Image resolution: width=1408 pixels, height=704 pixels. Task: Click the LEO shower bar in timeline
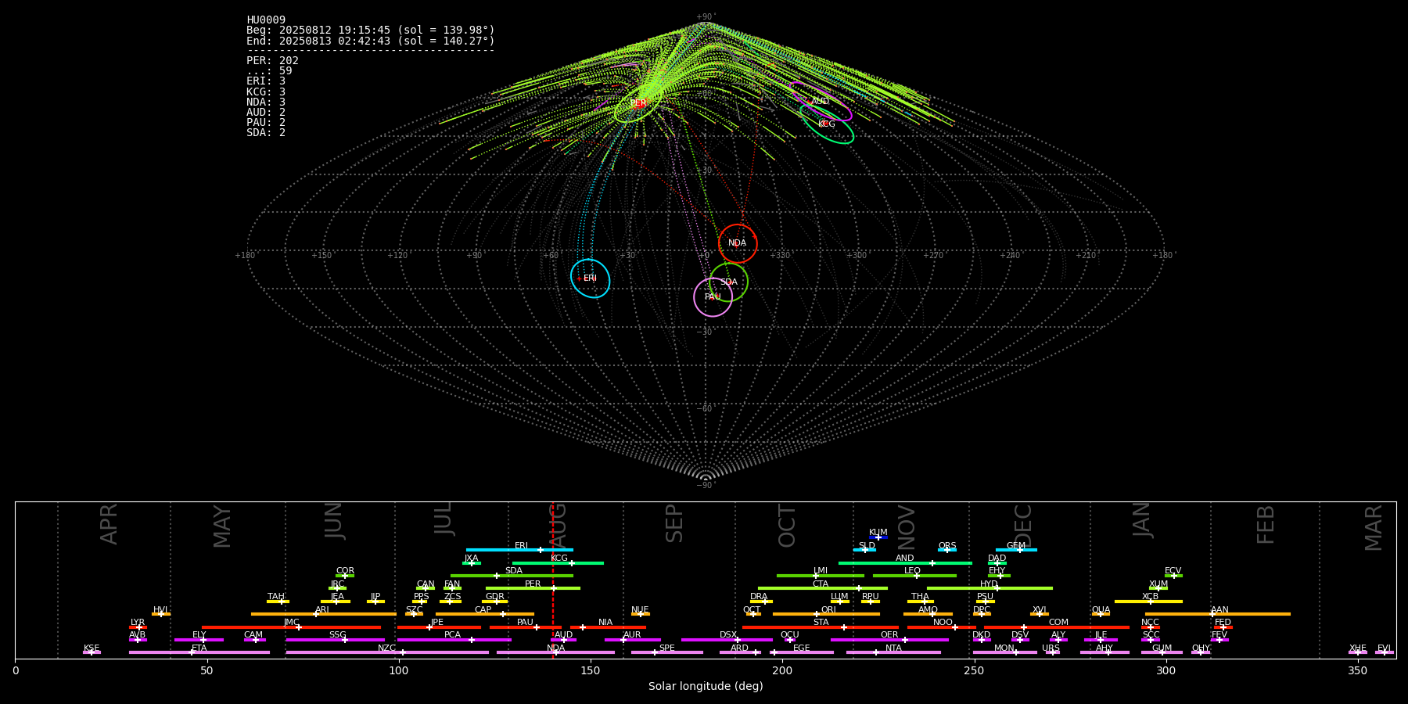pos(914,576)
